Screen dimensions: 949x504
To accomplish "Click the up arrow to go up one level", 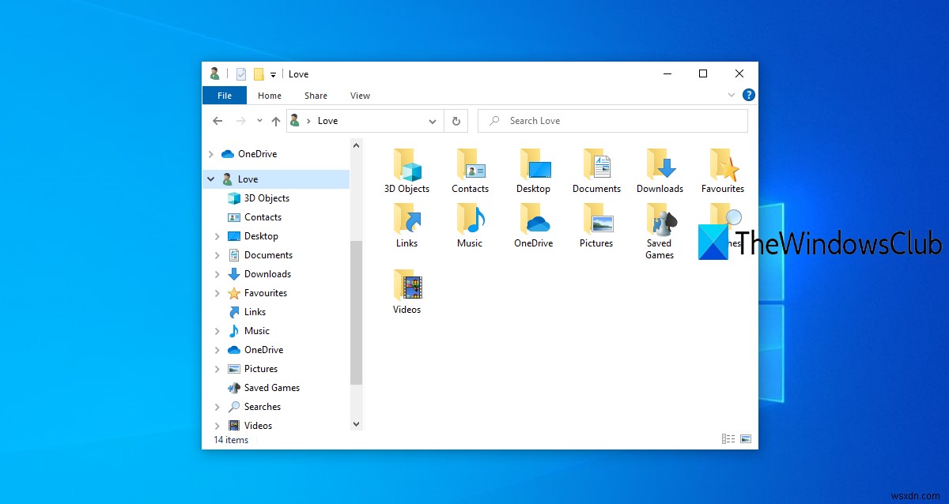I will click(x=275, y=120).
